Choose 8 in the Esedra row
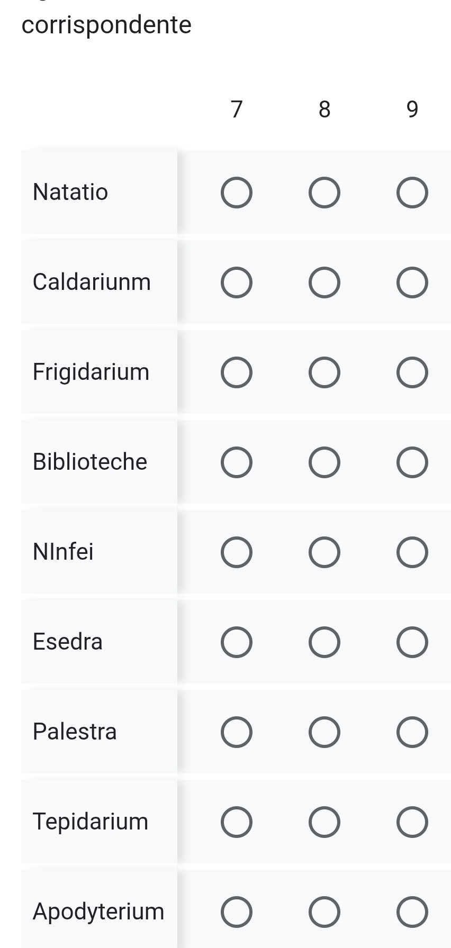The width and height of the screenshot is (451, 948). (x=324, y=642)
